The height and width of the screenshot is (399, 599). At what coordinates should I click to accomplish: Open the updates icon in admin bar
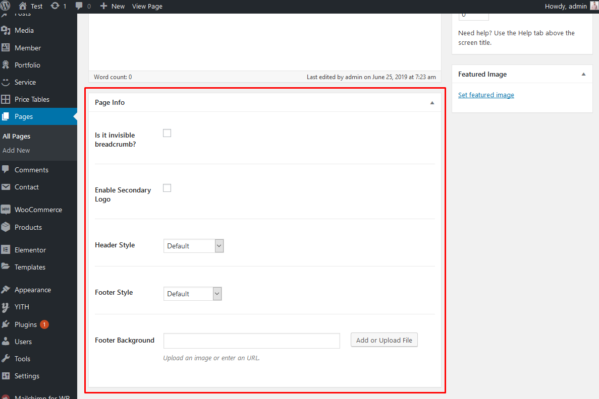click(x=55, y=6)
